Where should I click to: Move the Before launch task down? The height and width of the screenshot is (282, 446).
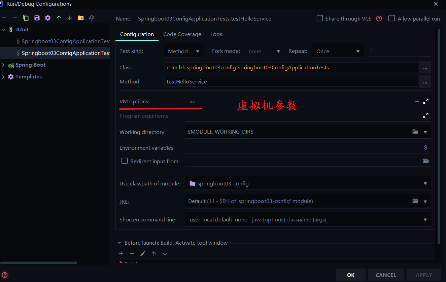tap(165, 253)
